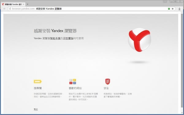Reload the page with refresh icon
The image size is (184, 115).
tap(10, 9)
